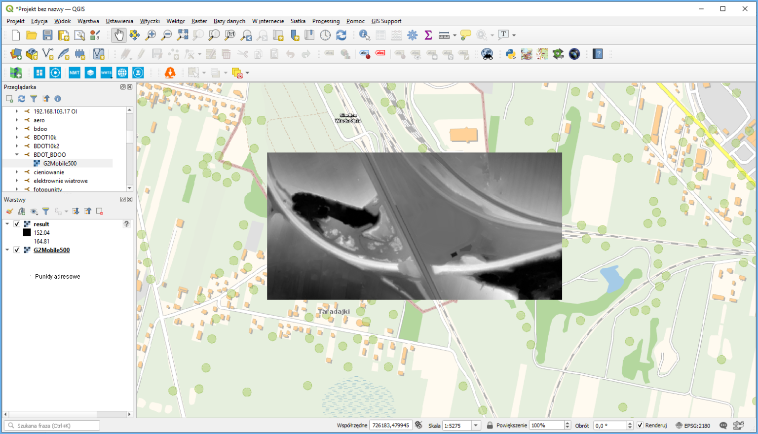Click the EPSG:2180 CRS status button

point(698,425)
